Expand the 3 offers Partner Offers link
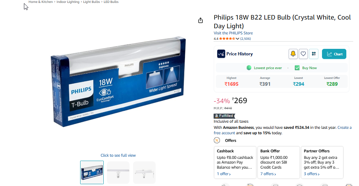 [311, 174]
